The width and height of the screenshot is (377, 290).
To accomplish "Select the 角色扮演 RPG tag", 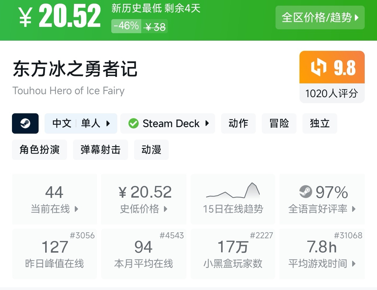I will [x=39, y=149].
